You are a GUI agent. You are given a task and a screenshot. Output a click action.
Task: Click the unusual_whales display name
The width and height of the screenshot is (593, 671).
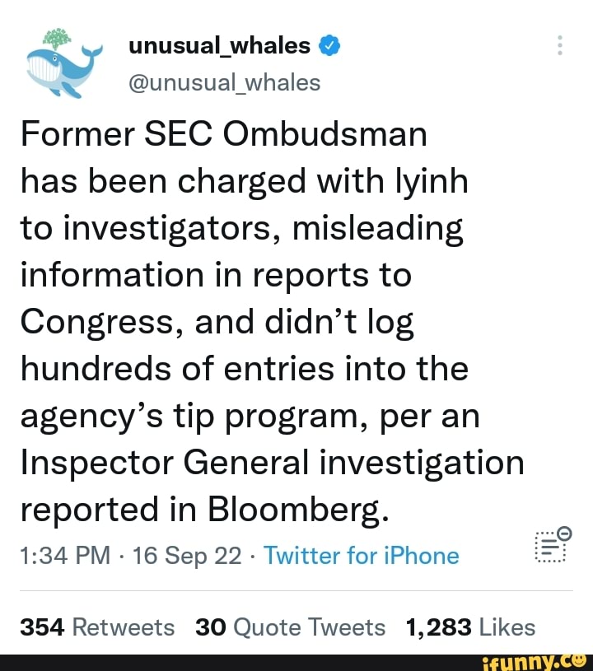coord(217,46)
